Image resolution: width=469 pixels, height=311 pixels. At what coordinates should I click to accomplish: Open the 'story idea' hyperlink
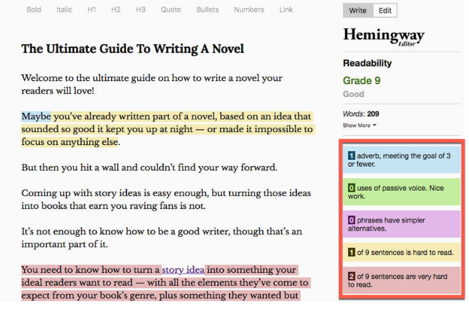point(183,270)
